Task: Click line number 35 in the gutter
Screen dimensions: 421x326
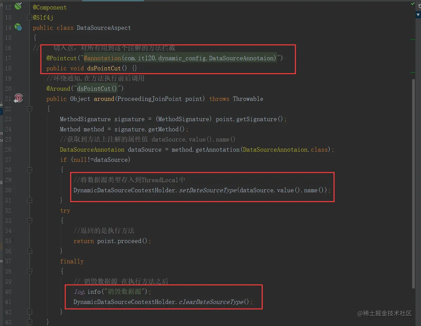Action: coord(8,241)
